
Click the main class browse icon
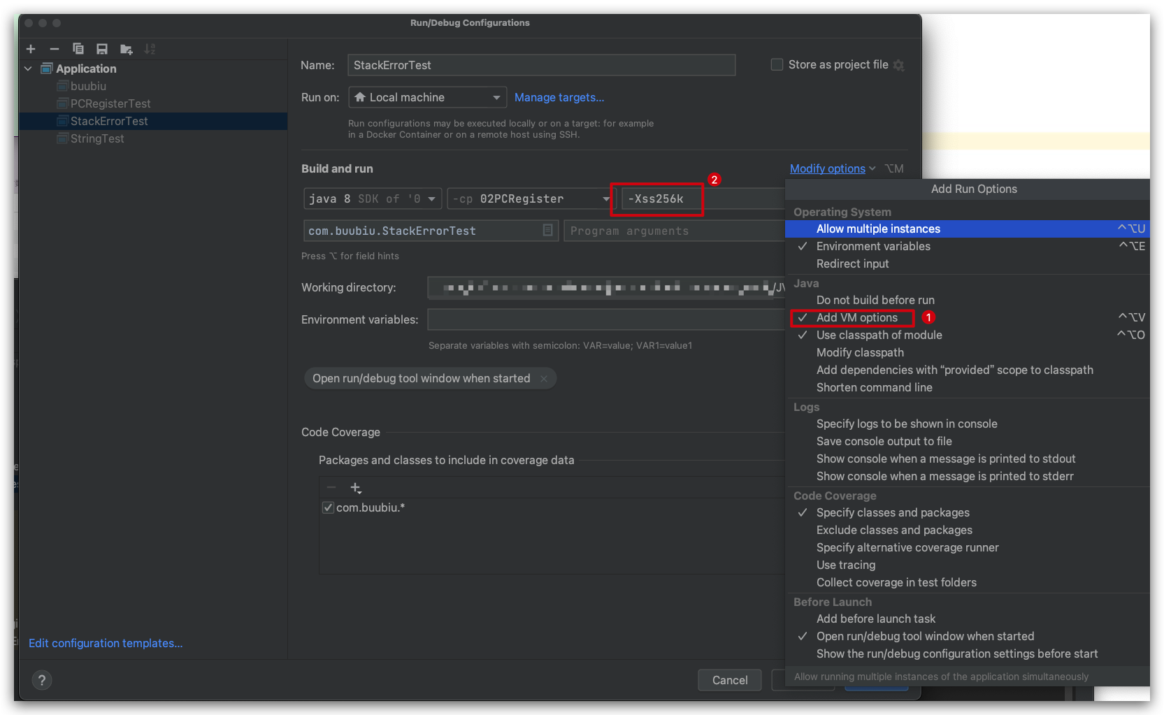point(547,230)
